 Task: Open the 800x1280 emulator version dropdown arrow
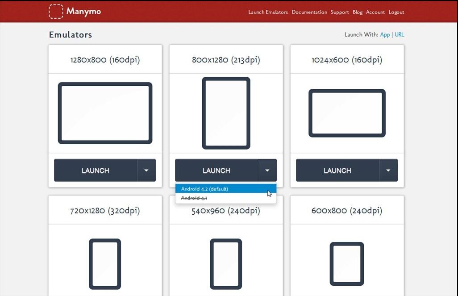tap(267, 170)
